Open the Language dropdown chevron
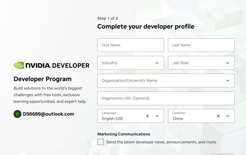Image resolution: width=246 pixels, height=155 pixels. click(x=157, y=116)
